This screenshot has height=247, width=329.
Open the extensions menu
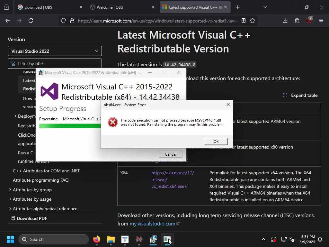pos(297,21)
